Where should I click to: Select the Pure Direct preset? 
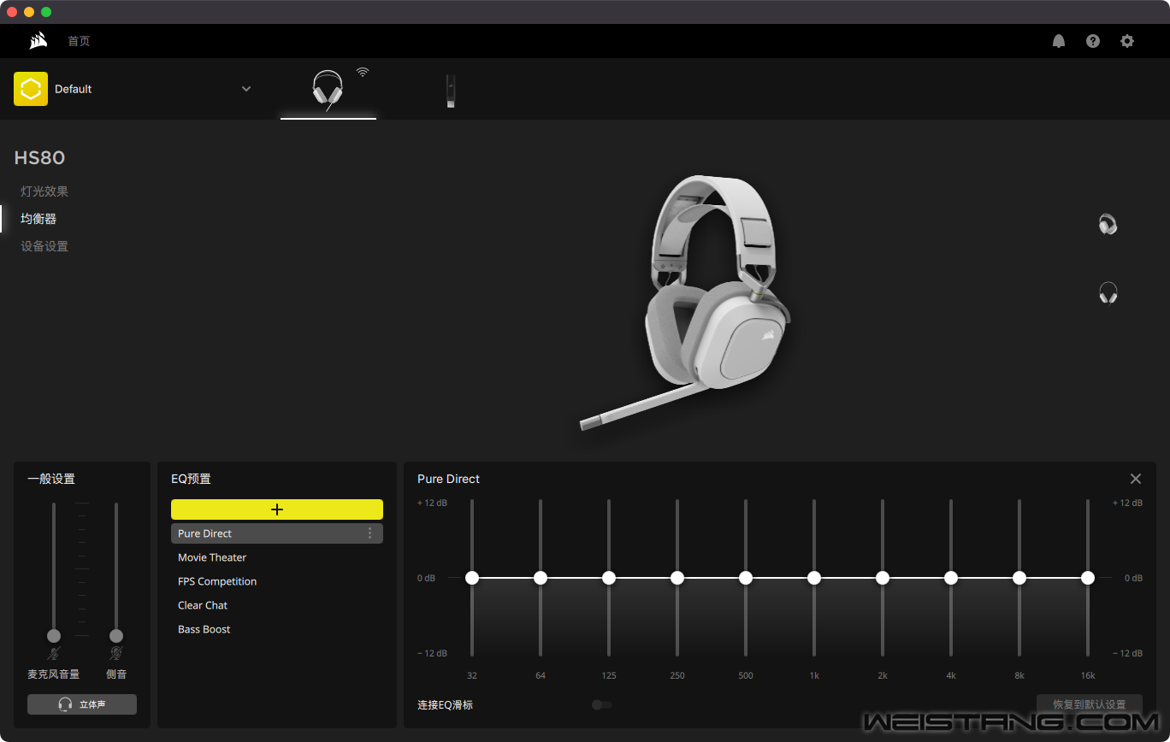(277, 533)
